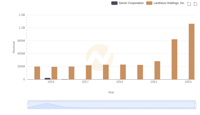This screenshot has height=115, width=200.
Task: Click the 1.5B y-axis label
Action: click(x=22, y=15)
